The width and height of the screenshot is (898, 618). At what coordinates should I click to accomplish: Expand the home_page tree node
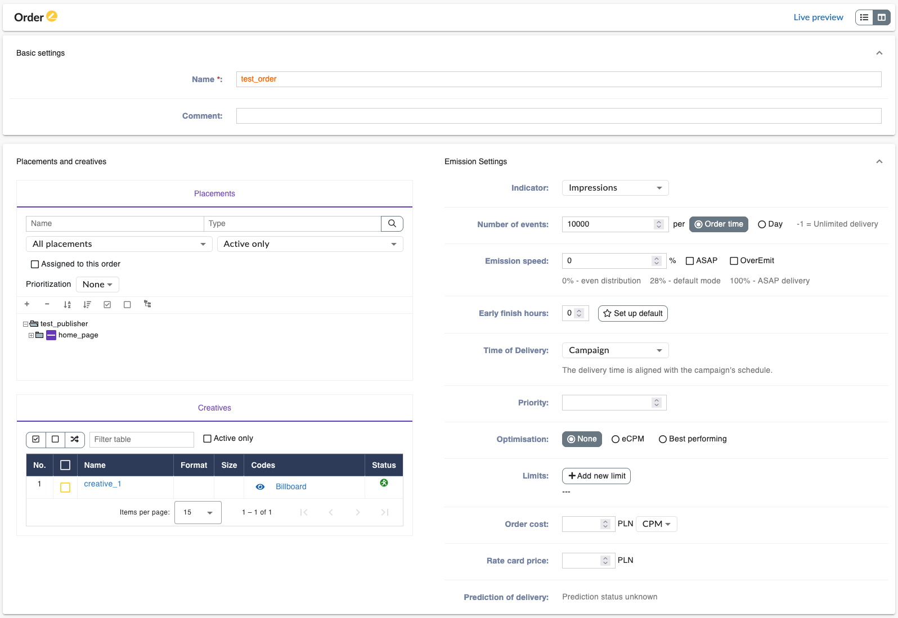coord(32,335)
